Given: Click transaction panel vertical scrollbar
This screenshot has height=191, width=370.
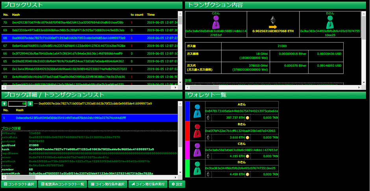Looking at the screenshot, I should pos(364,48).
